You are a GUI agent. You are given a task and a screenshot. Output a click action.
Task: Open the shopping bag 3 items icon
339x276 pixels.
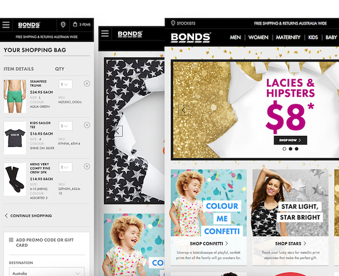pyautogui.click(x=81, y=25)
